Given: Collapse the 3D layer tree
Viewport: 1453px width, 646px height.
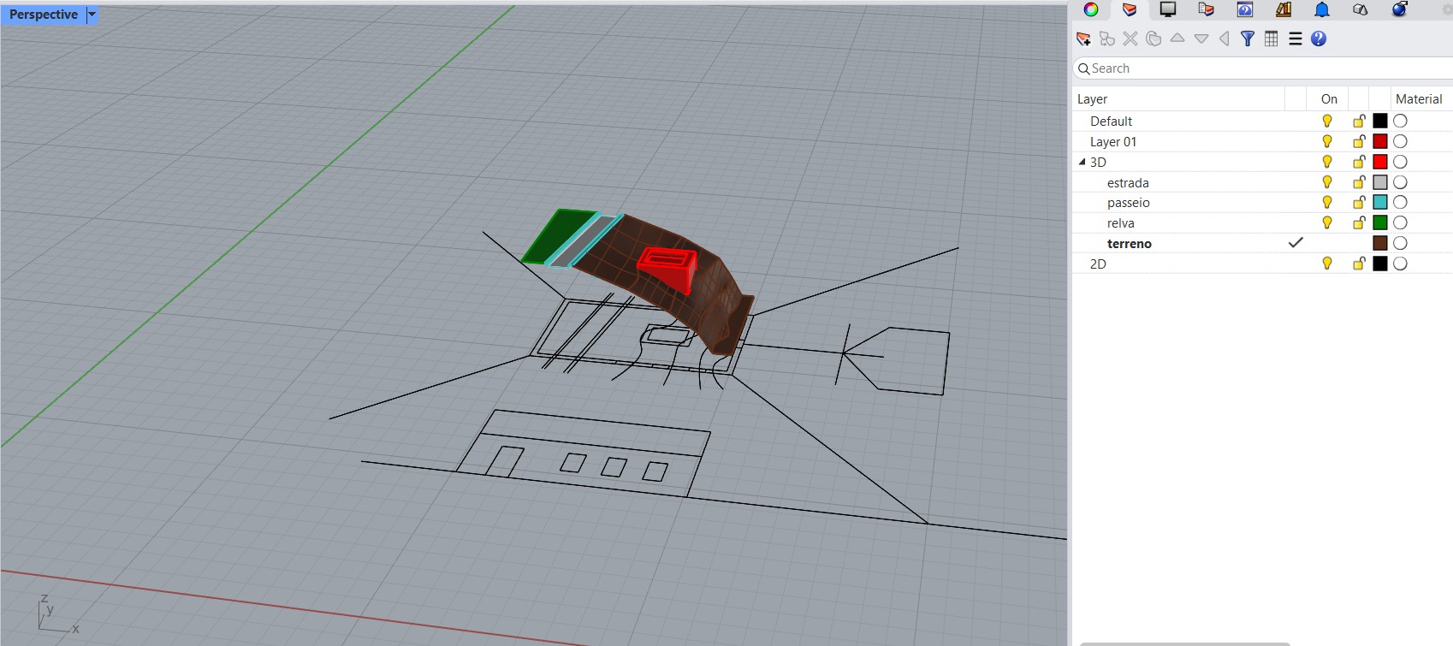Looking at the screenshot, I should (1082, 162).
